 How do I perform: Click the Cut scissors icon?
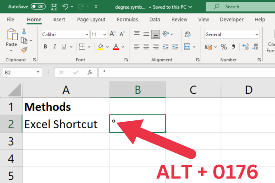click(24, 32)
